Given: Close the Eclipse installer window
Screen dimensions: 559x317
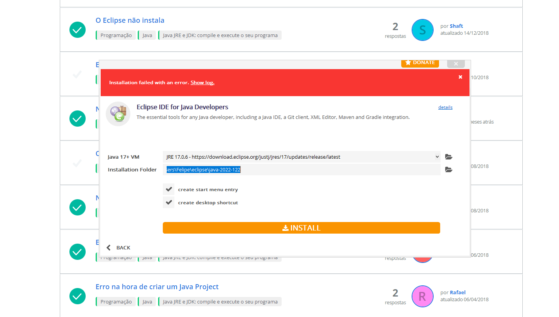Looking at the screenshot, I should pos(456,64).
